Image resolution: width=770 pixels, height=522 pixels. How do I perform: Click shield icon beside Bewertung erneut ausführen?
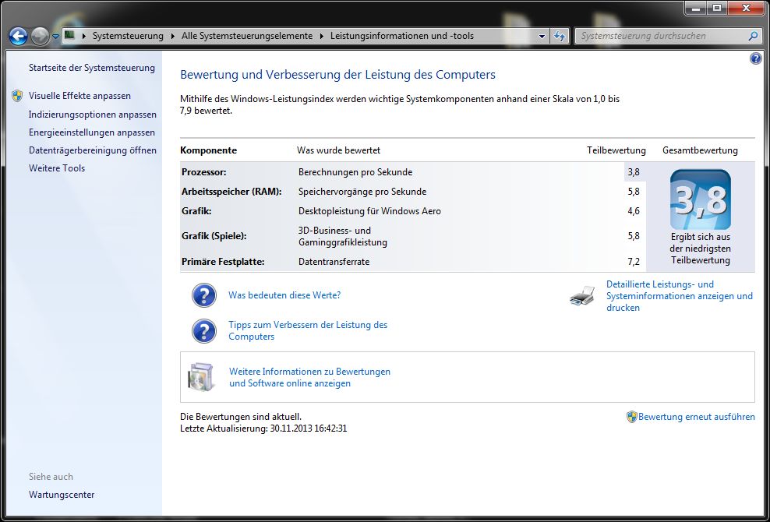631,417
